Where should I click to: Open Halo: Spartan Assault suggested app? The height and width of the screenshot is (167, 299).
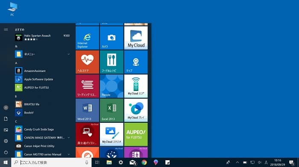(43, 37)
